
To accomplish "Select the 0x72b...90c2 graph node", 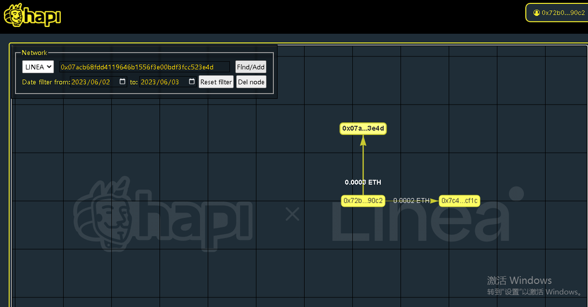I will (x=363, y=201).
